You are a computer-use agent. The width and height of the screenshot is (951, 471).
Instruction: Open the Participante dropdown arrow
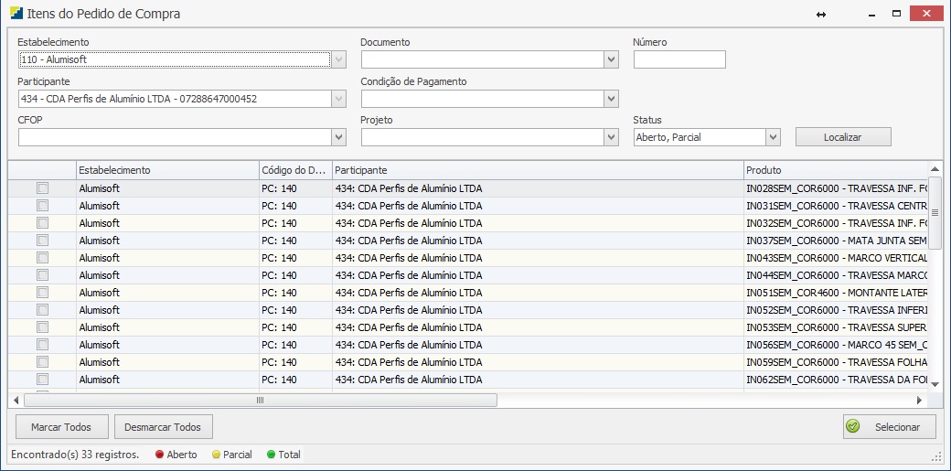(338, 98)
